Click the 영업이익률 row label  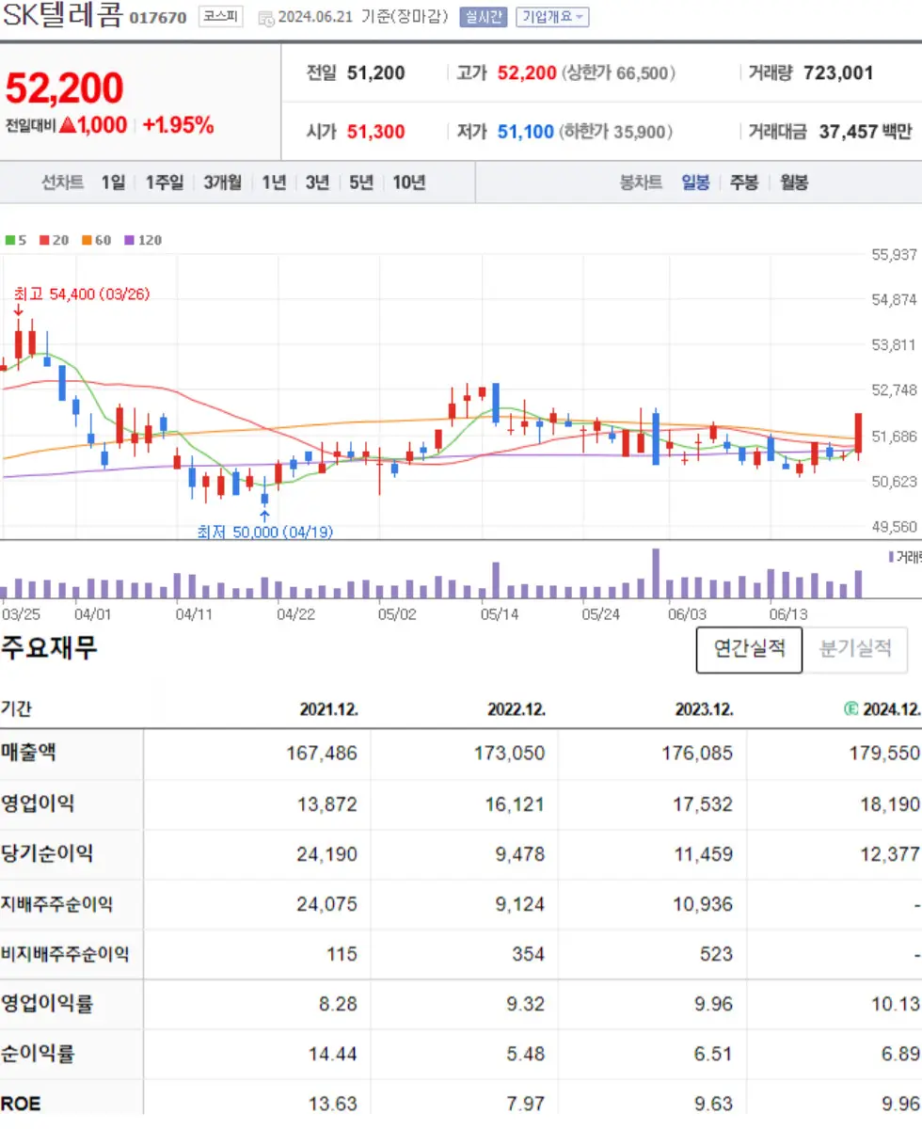(47, 1004)
